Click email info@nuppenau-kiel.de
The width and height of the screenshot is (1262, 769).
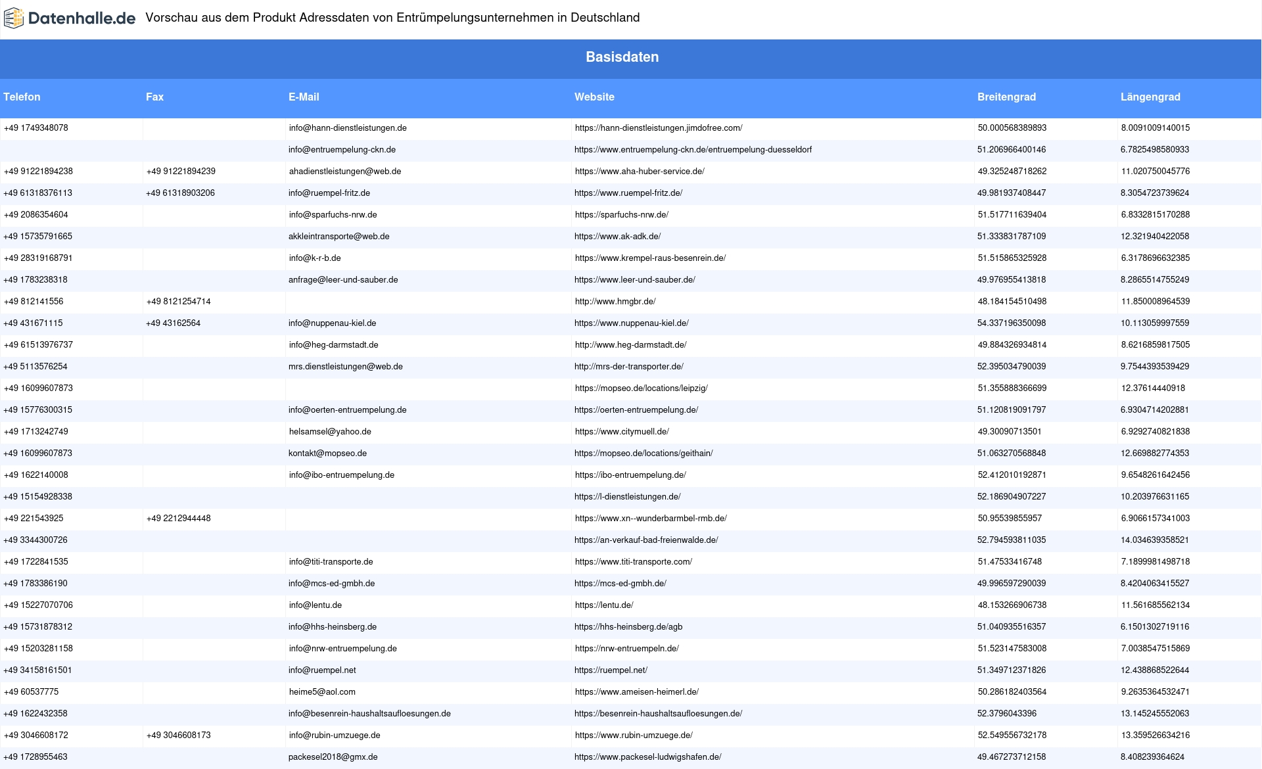click(x=333, y=323)
